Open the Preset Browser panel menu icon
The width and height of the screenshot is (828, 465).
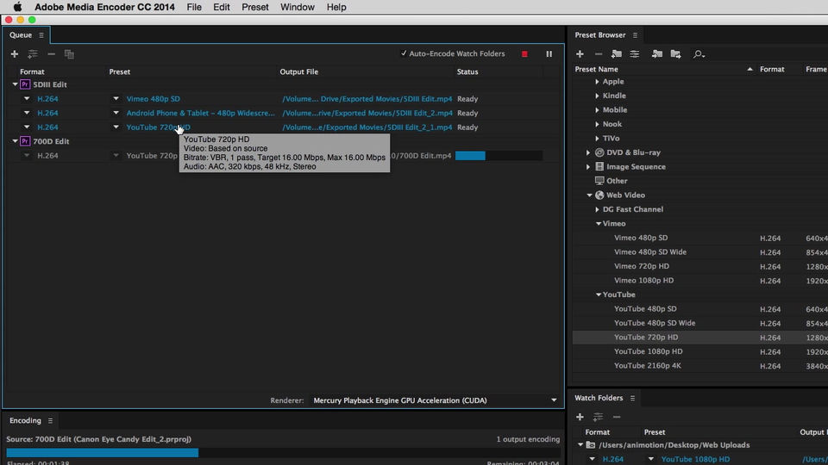636,35
